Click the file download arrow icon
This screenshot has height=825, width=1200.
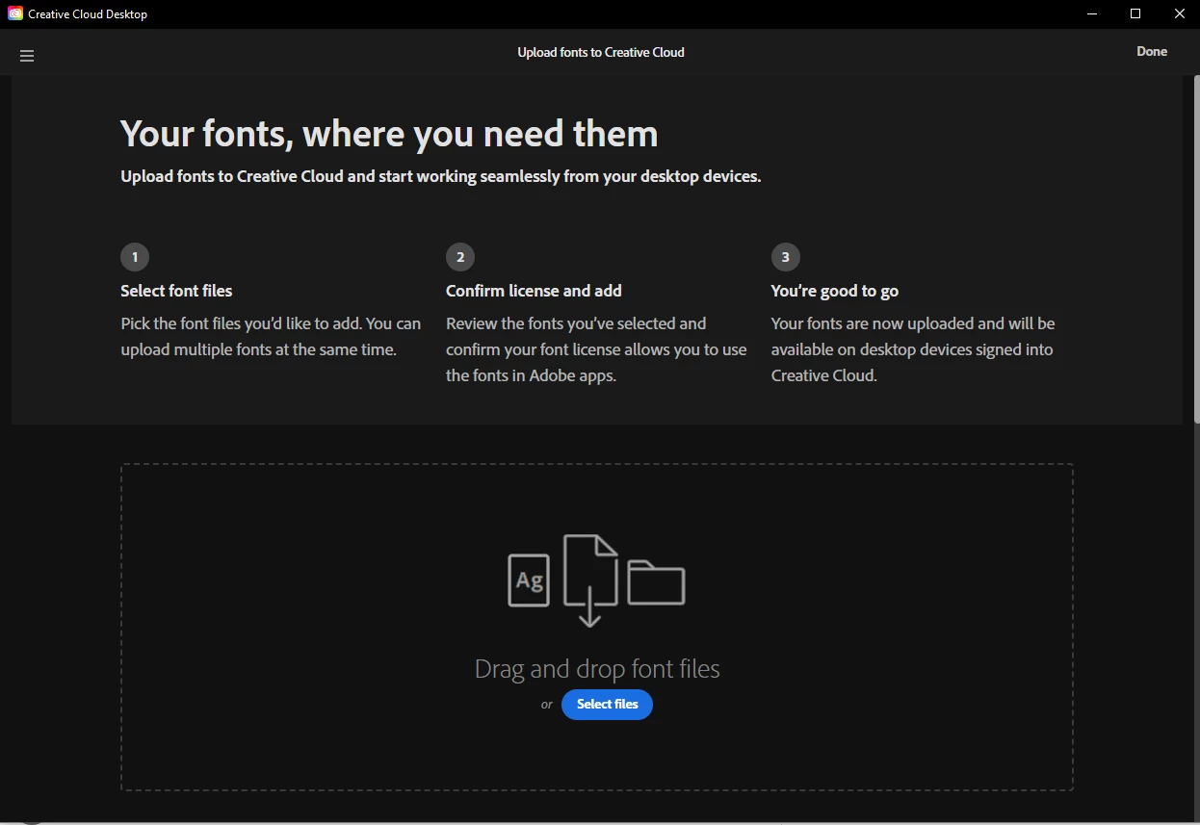click(x=590, y=580)
